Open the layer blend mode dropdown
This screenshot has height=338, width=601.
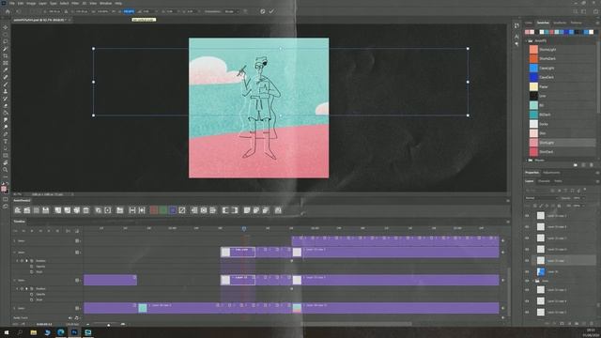pos(541,198)
